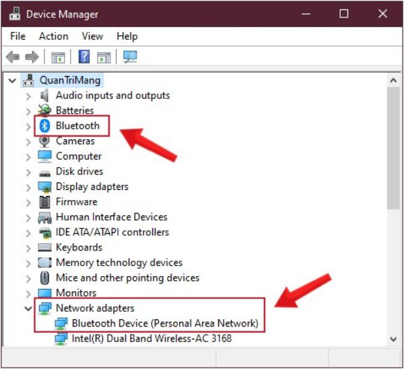Click the Monitors icon
The width and height of the screenshot is (404, 369).
click(x=44, y=293)
